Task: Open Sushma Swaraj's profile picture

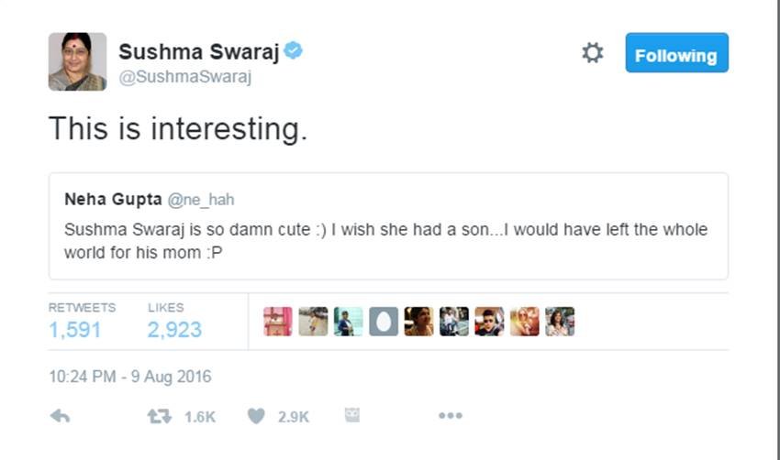Action: [x=77, y=61]
